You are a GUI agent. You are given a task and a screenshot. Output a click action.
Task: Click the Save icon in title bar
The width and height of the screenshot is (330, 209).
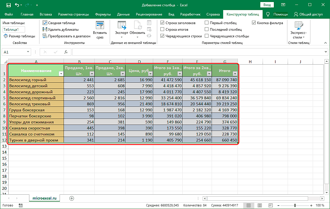8,5
